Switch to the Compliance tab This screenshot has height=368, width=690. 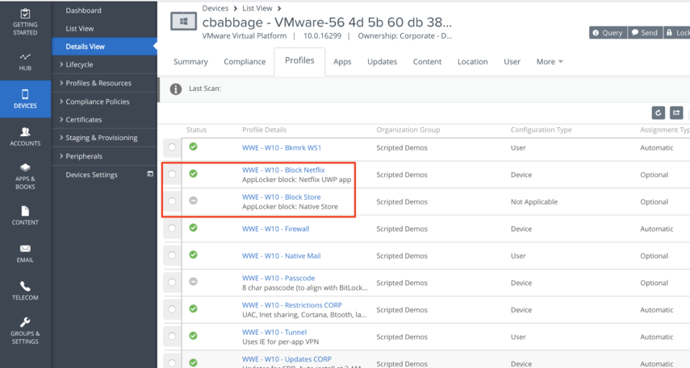(x=245, y=61)
